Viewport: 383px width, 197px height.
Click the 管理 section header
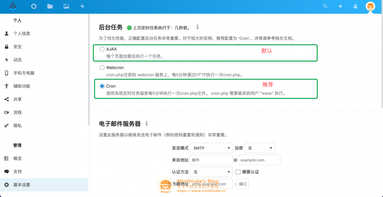17,145
